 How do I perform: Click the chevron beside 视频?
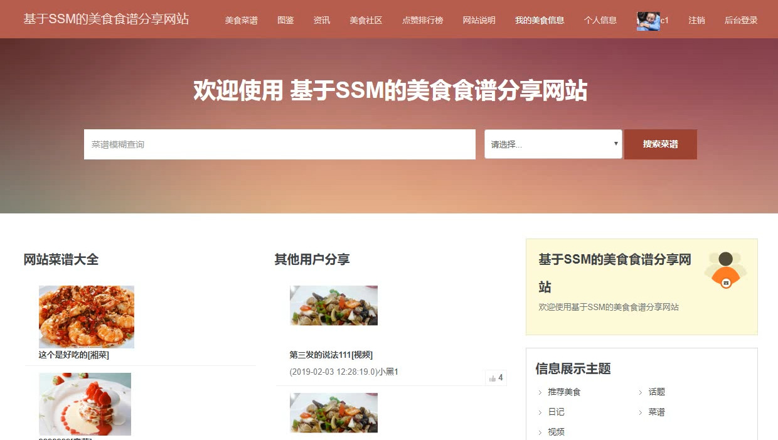[540, 433]
